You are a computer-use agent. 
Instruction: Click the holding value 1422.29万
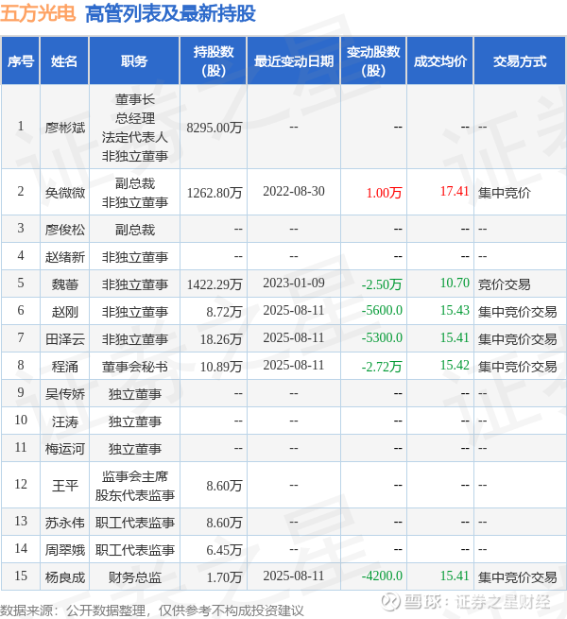214,284
